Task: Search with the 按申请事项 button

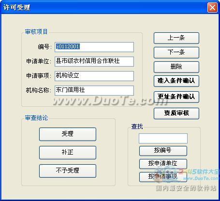Action: pyautogui.click(x=163, y=177)
